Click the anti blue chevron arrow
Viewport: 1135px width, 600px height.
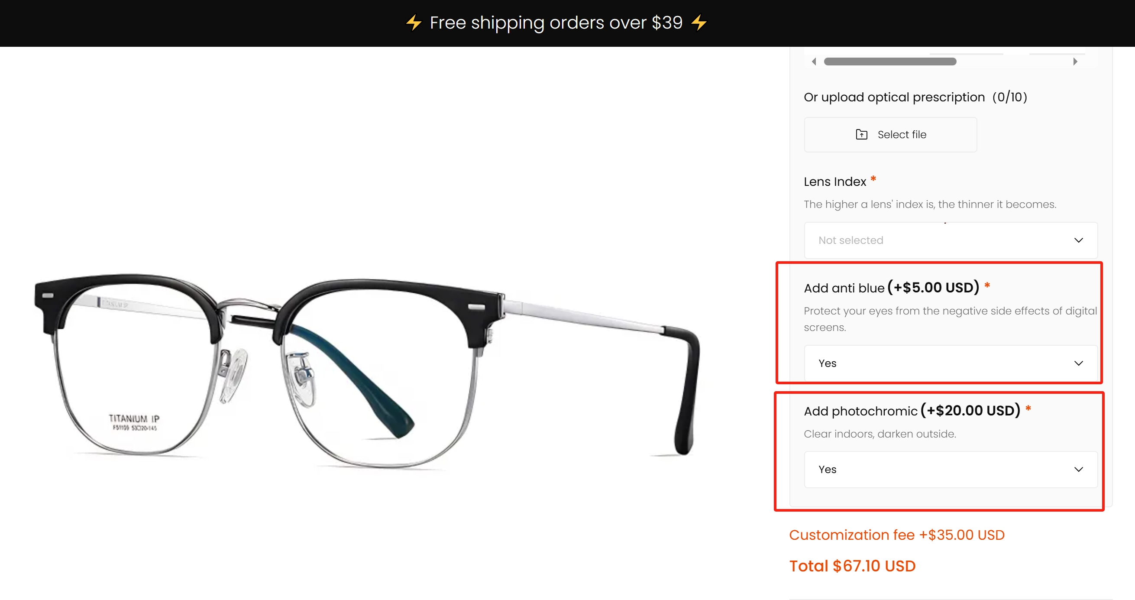1078,363
